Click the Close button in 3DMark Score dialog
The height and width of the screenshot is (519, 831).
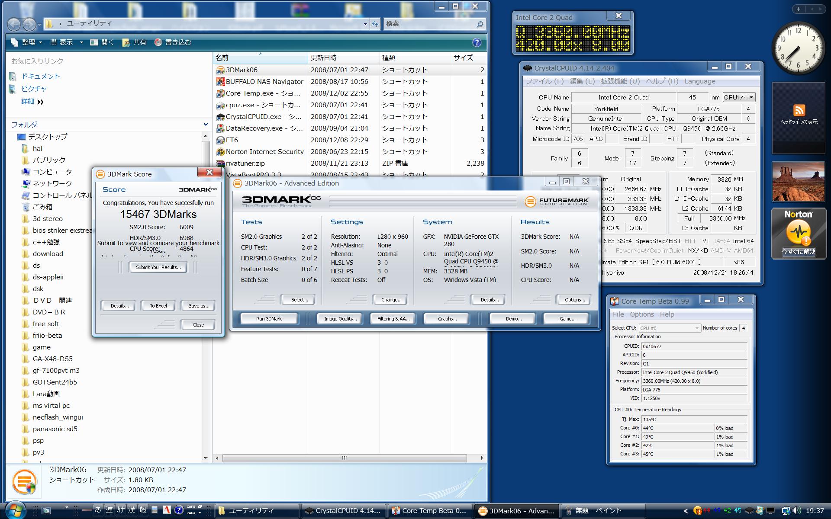(198, 325)
